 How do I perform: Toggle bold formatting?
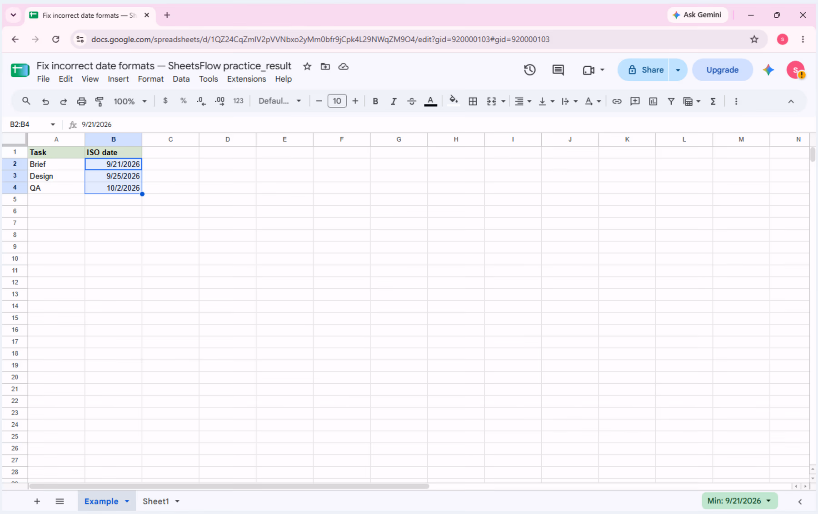(x=375, y=101)
